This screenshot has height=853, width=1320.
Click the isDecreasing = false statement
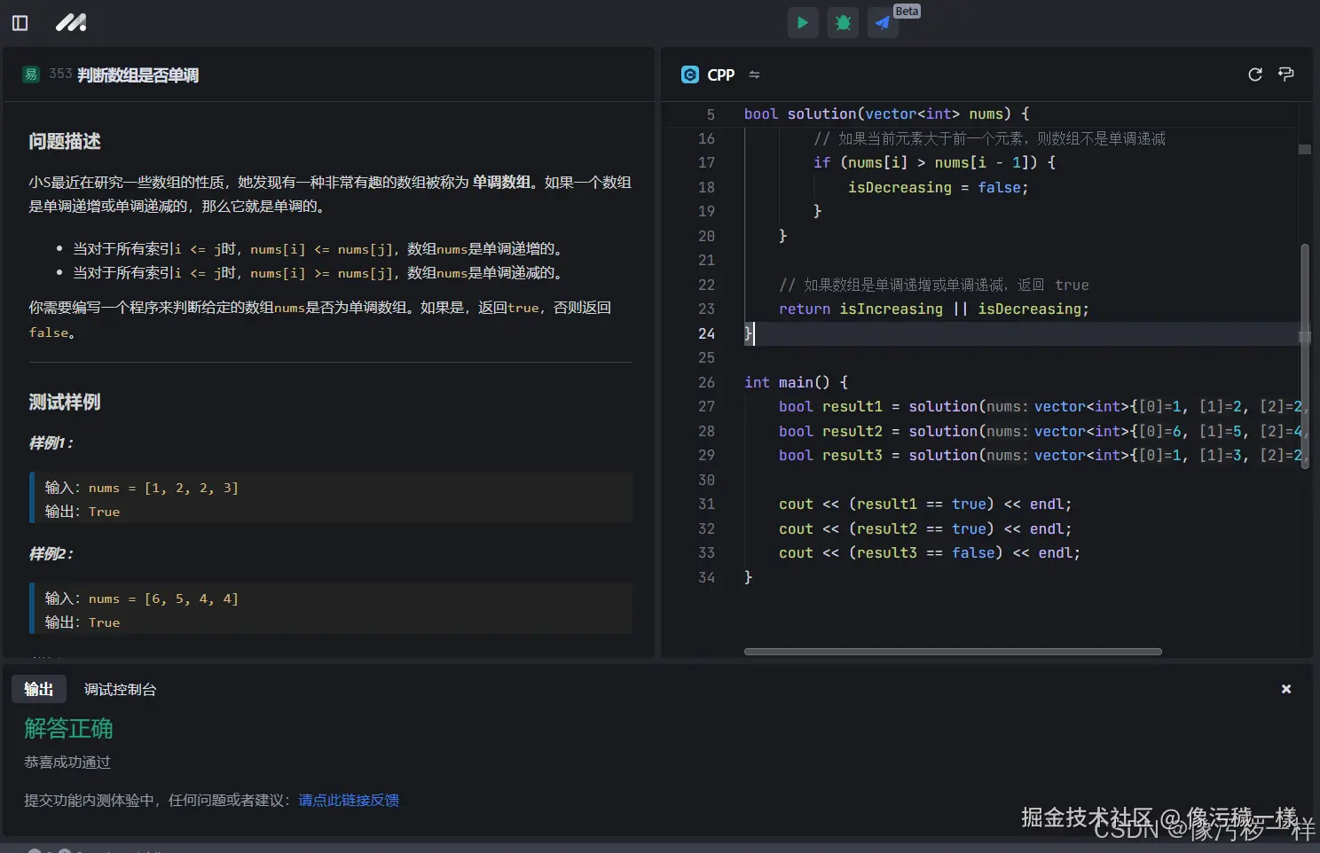pos(939,187)
